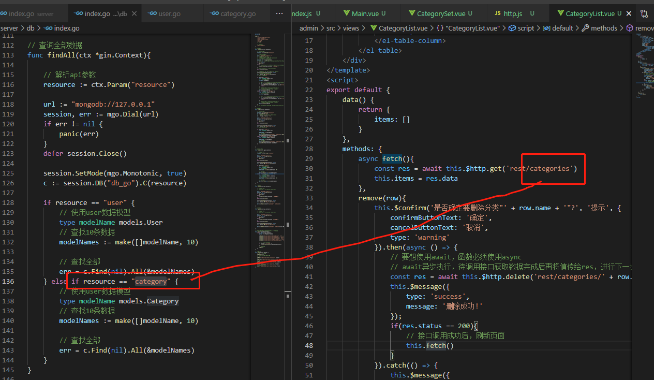Click the "<script>" tag on line 21
Image resolution: width=654 pixels, height=380 pixels.
(342, 80)
